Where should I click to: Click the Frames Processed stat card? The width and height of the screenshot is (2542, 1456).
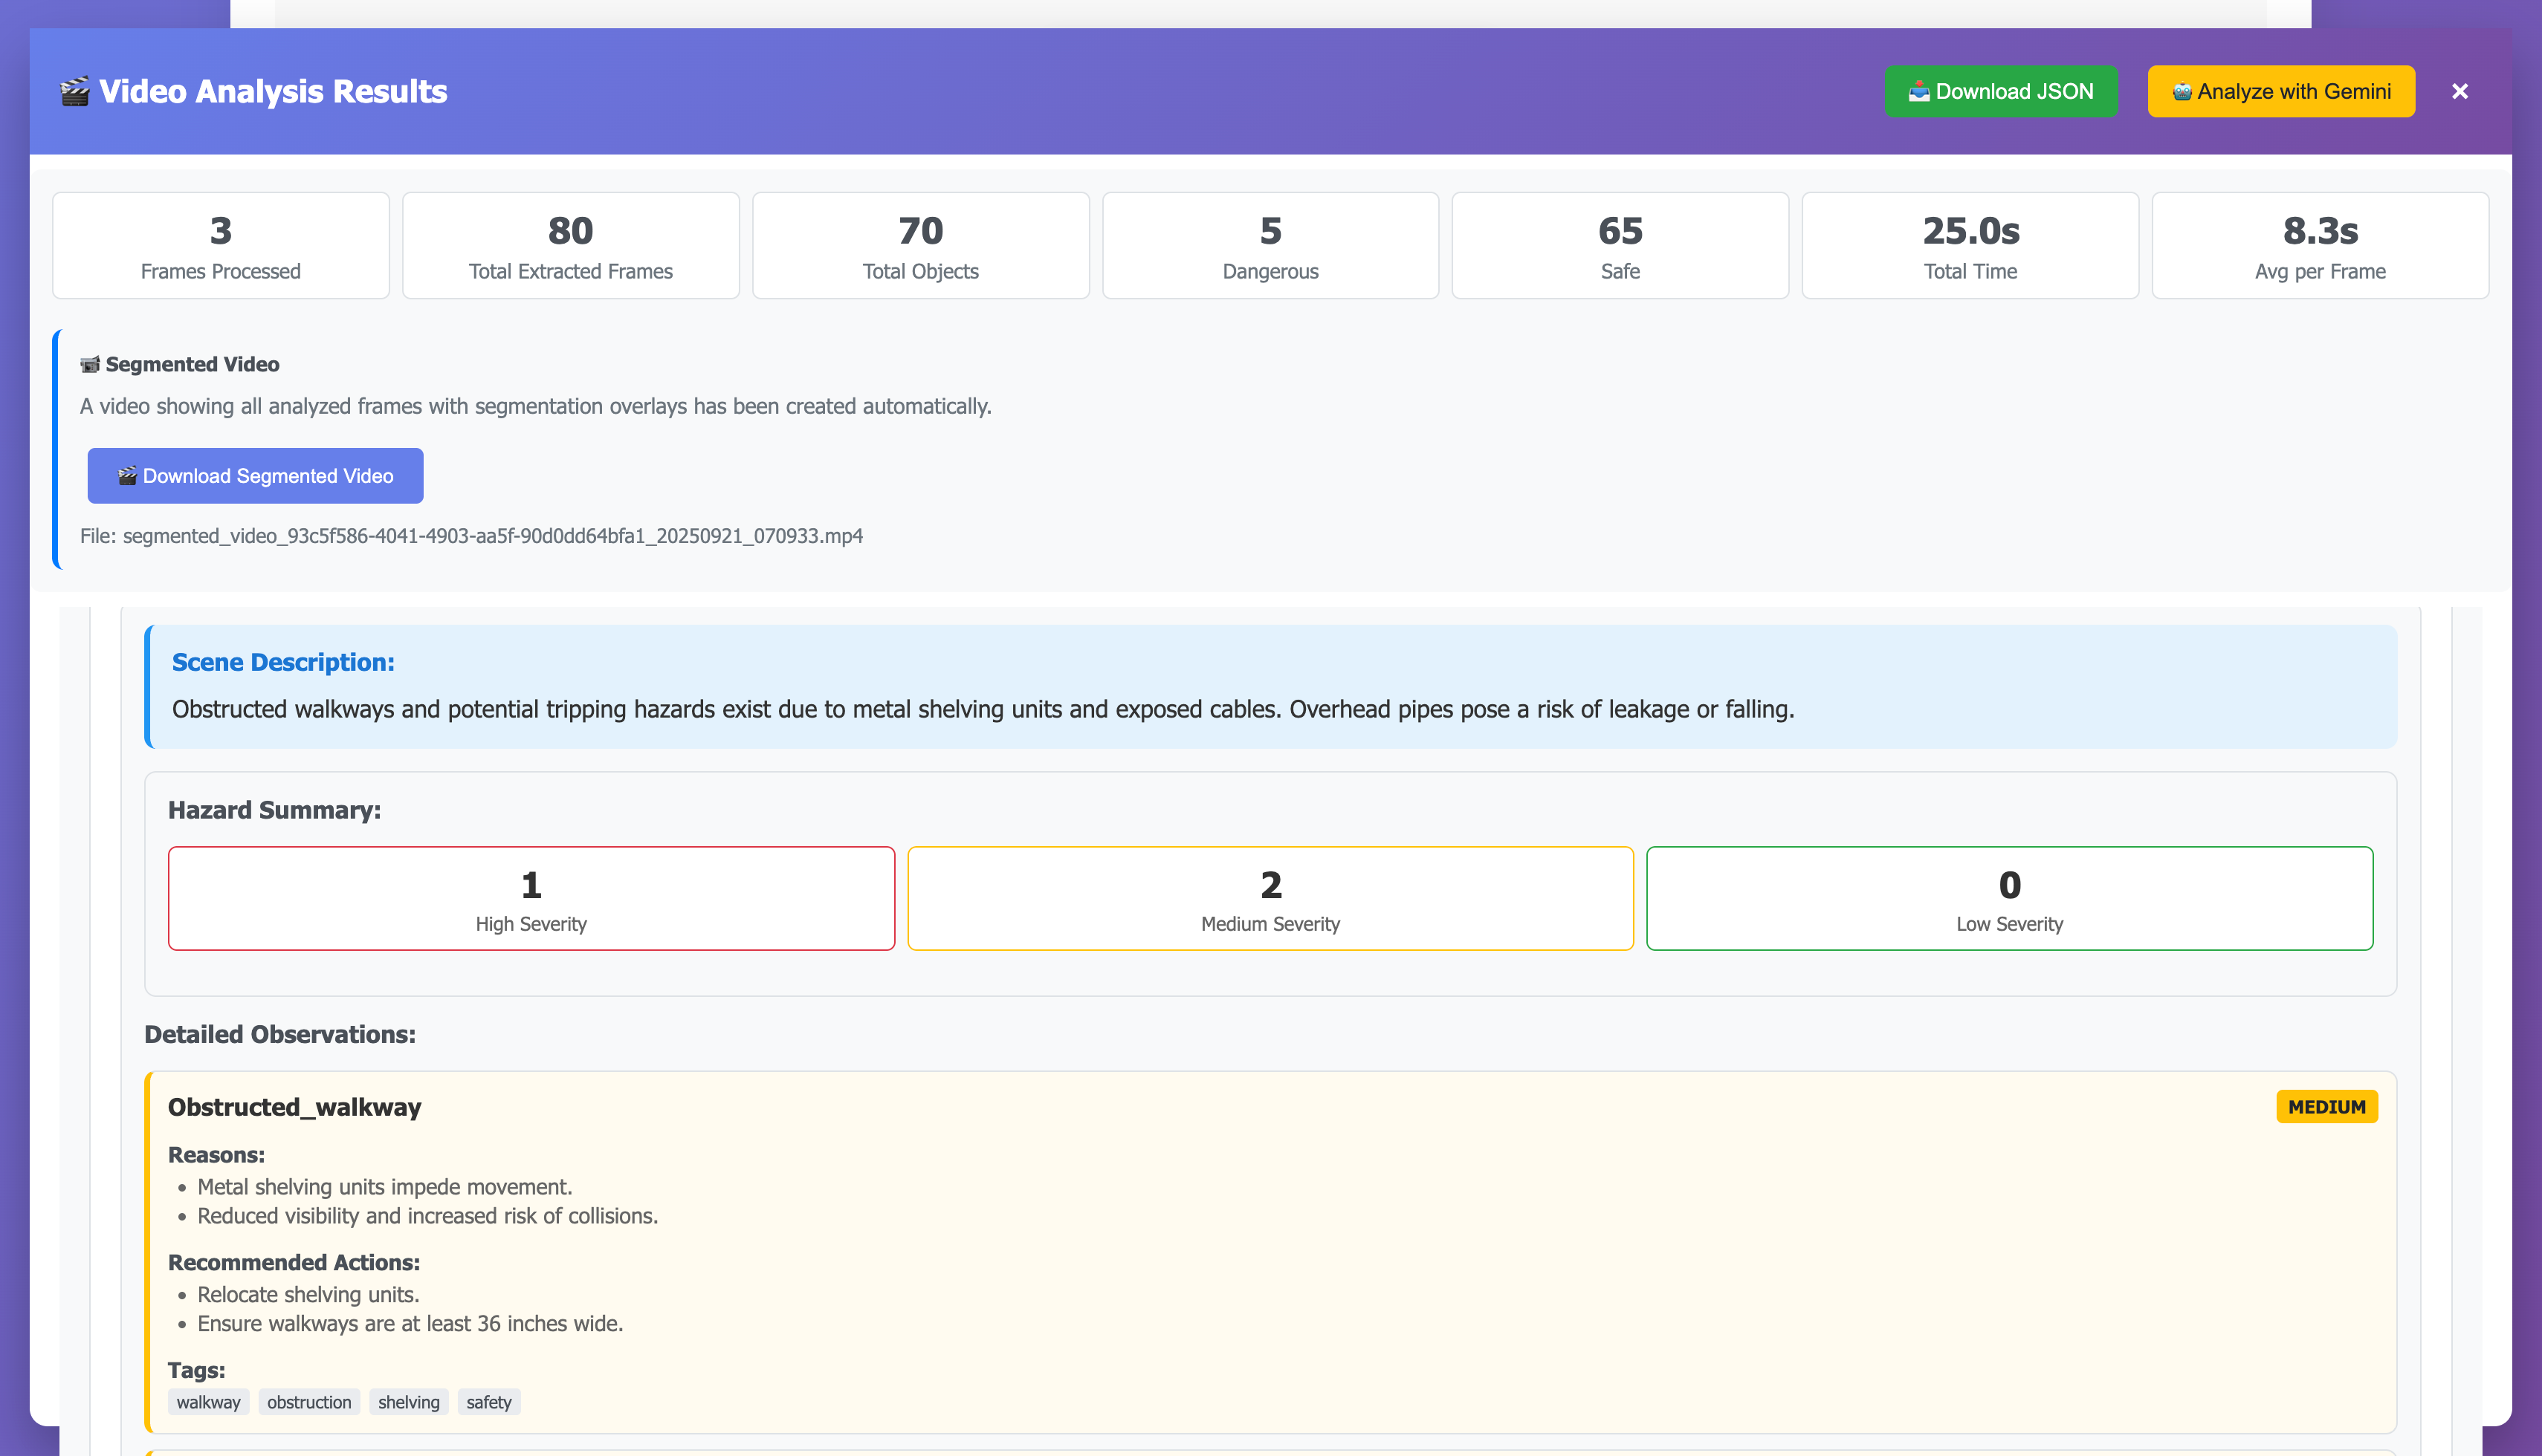coord(220,246)
